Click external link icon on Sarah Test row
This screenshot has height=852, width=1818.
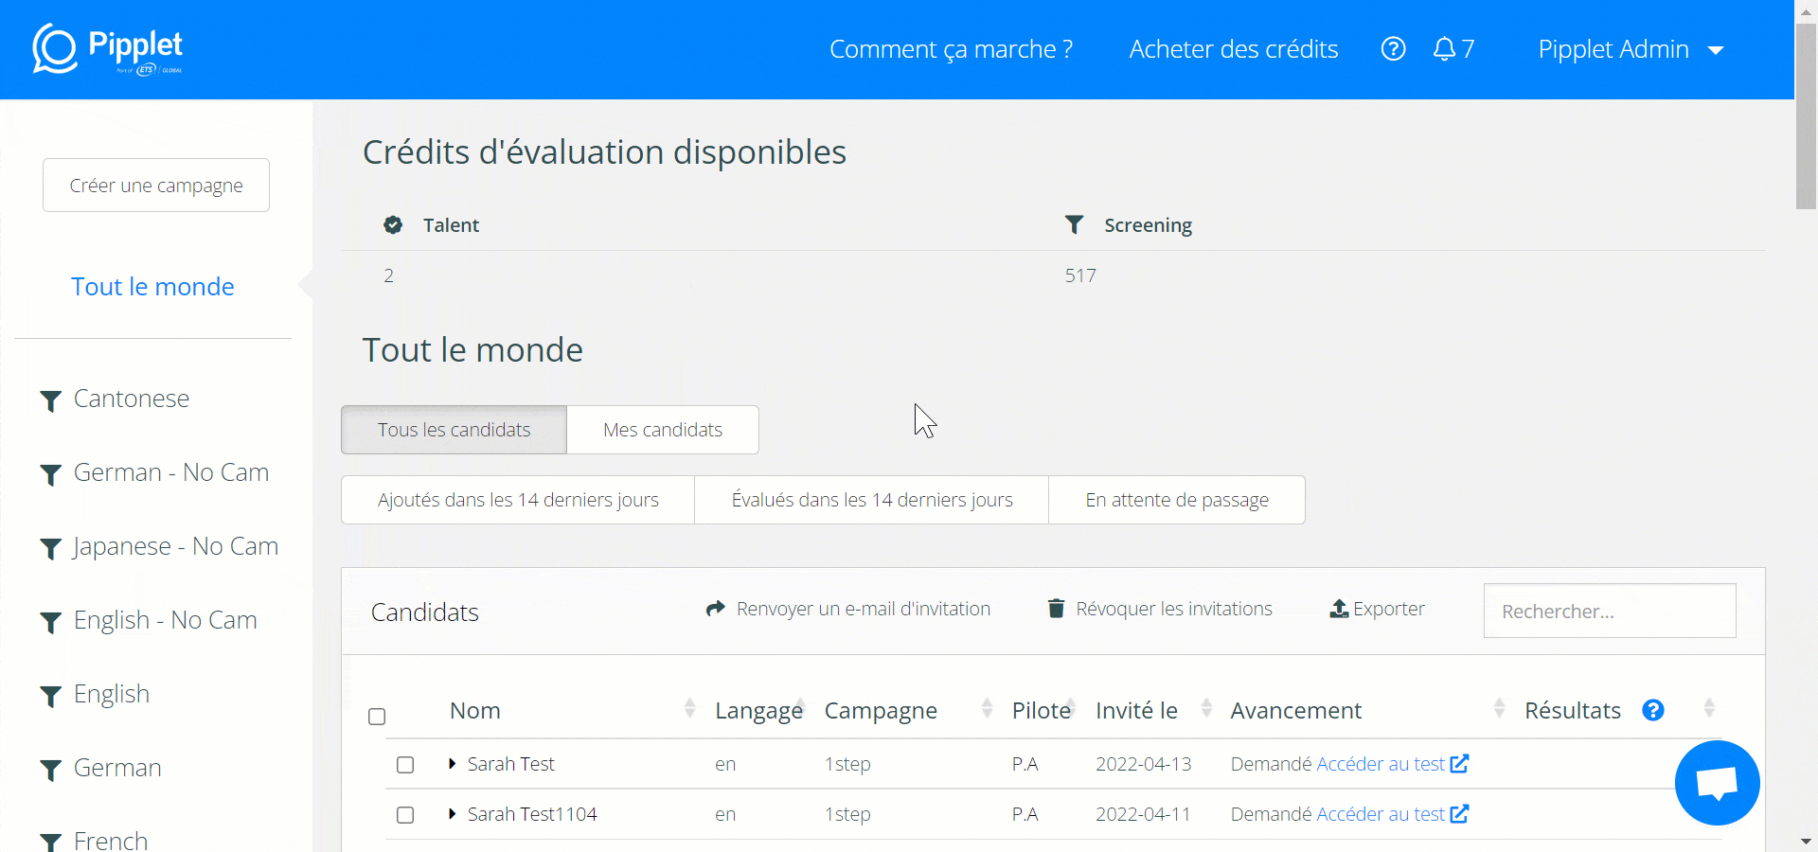(1459, 764)
